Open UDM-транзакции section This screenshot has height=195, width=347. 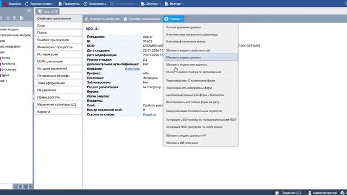click(x=59, y=61)
